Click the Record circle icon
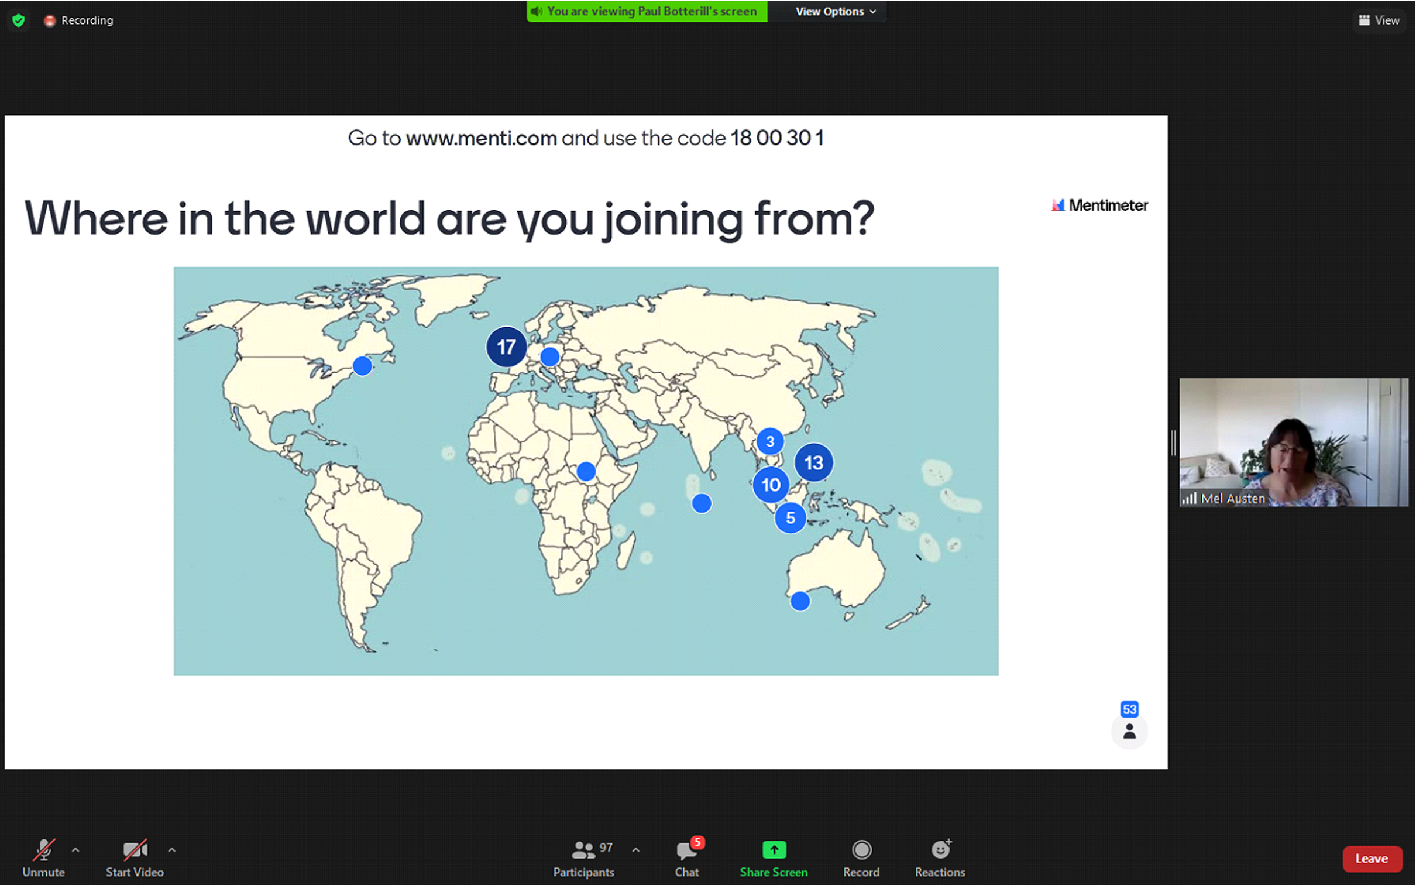The height and width of the screenshot is (885, 1416). pos(861,850)
